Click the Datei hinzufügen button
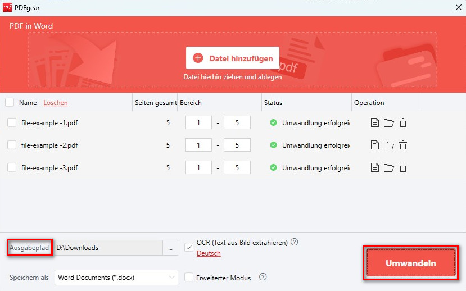 point(233,58)
